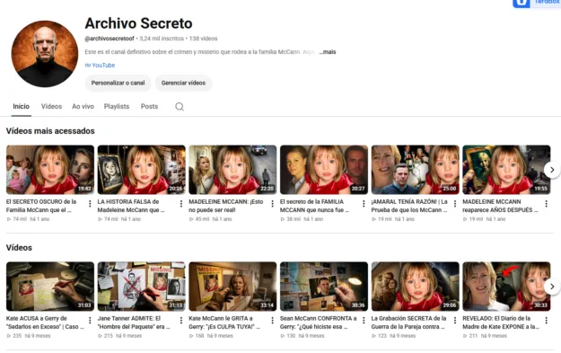561x353 pixels.
Task: Open title "Jane Tanner ADMITE: El Hombre del Paquete"
Action: [134, 322]
